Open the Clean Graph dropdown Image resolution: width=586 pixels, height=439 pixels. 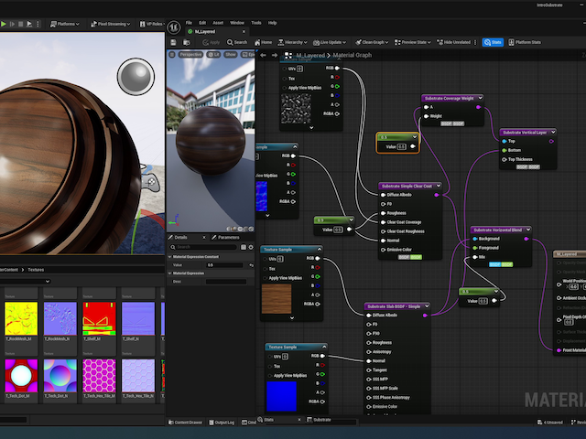[x=372, y=43]
